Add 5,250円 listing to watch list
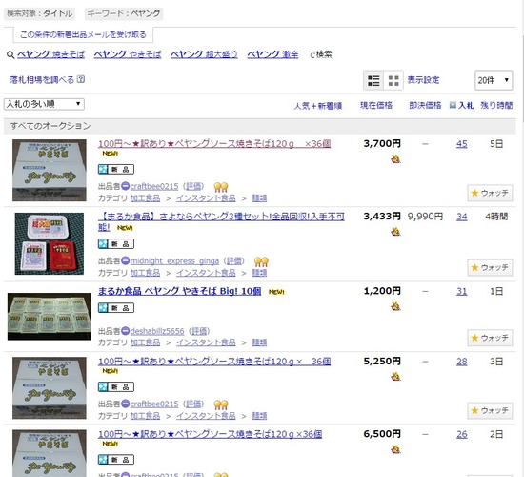524x477 pixels. tap(490, 410)
